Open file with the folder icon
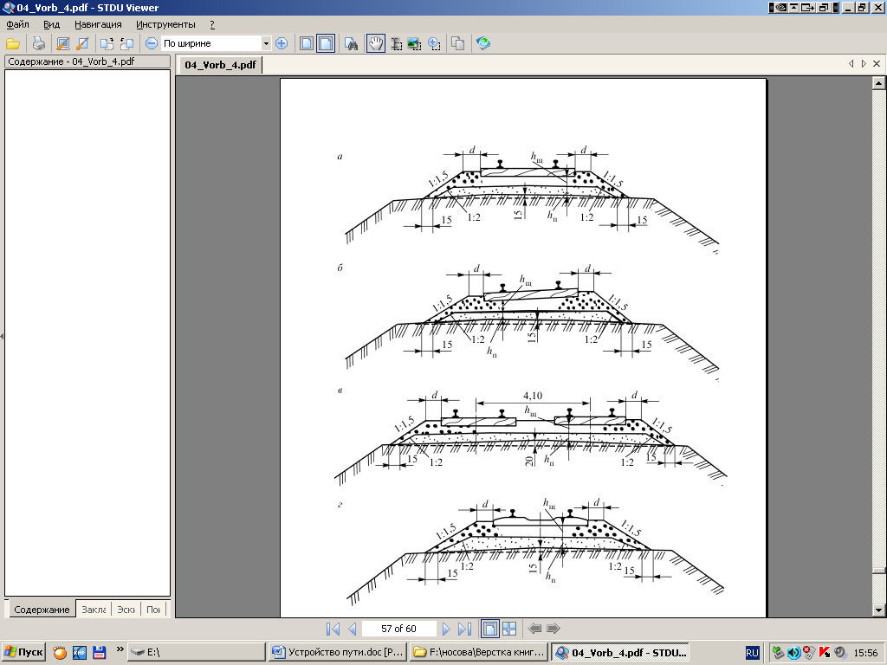Viewport: 887px width, 665px height. pyautogui.click(x=13, y=43)
